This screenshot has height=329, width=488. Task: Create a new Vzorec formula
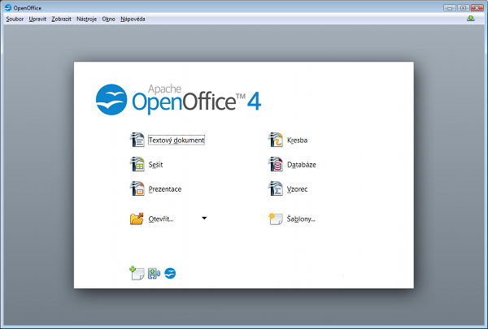[297, 189]
